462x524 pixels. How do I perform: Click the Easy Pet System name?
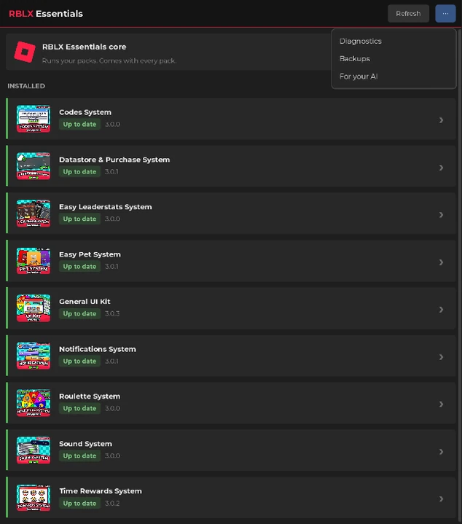[x=90, y=254]
